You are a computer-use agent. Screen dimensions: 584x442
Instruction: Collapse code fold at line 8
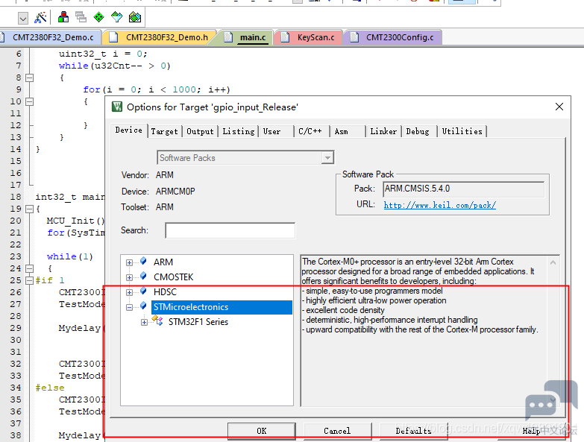(x=29, y=78)
